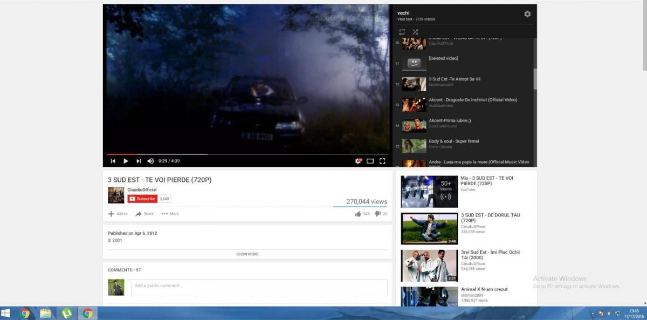
Task: Open 3 SUD EST - DE DORUL TĂU suggestion
Action: (491, 218)
